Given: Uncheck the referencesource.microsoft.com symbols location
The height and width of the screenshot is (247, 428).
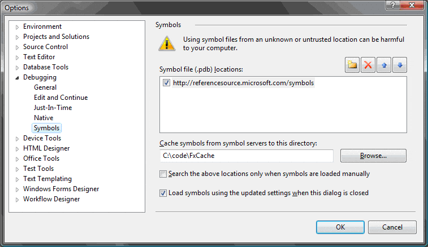Looking at the screenshot, I should [x=166, y=83].
